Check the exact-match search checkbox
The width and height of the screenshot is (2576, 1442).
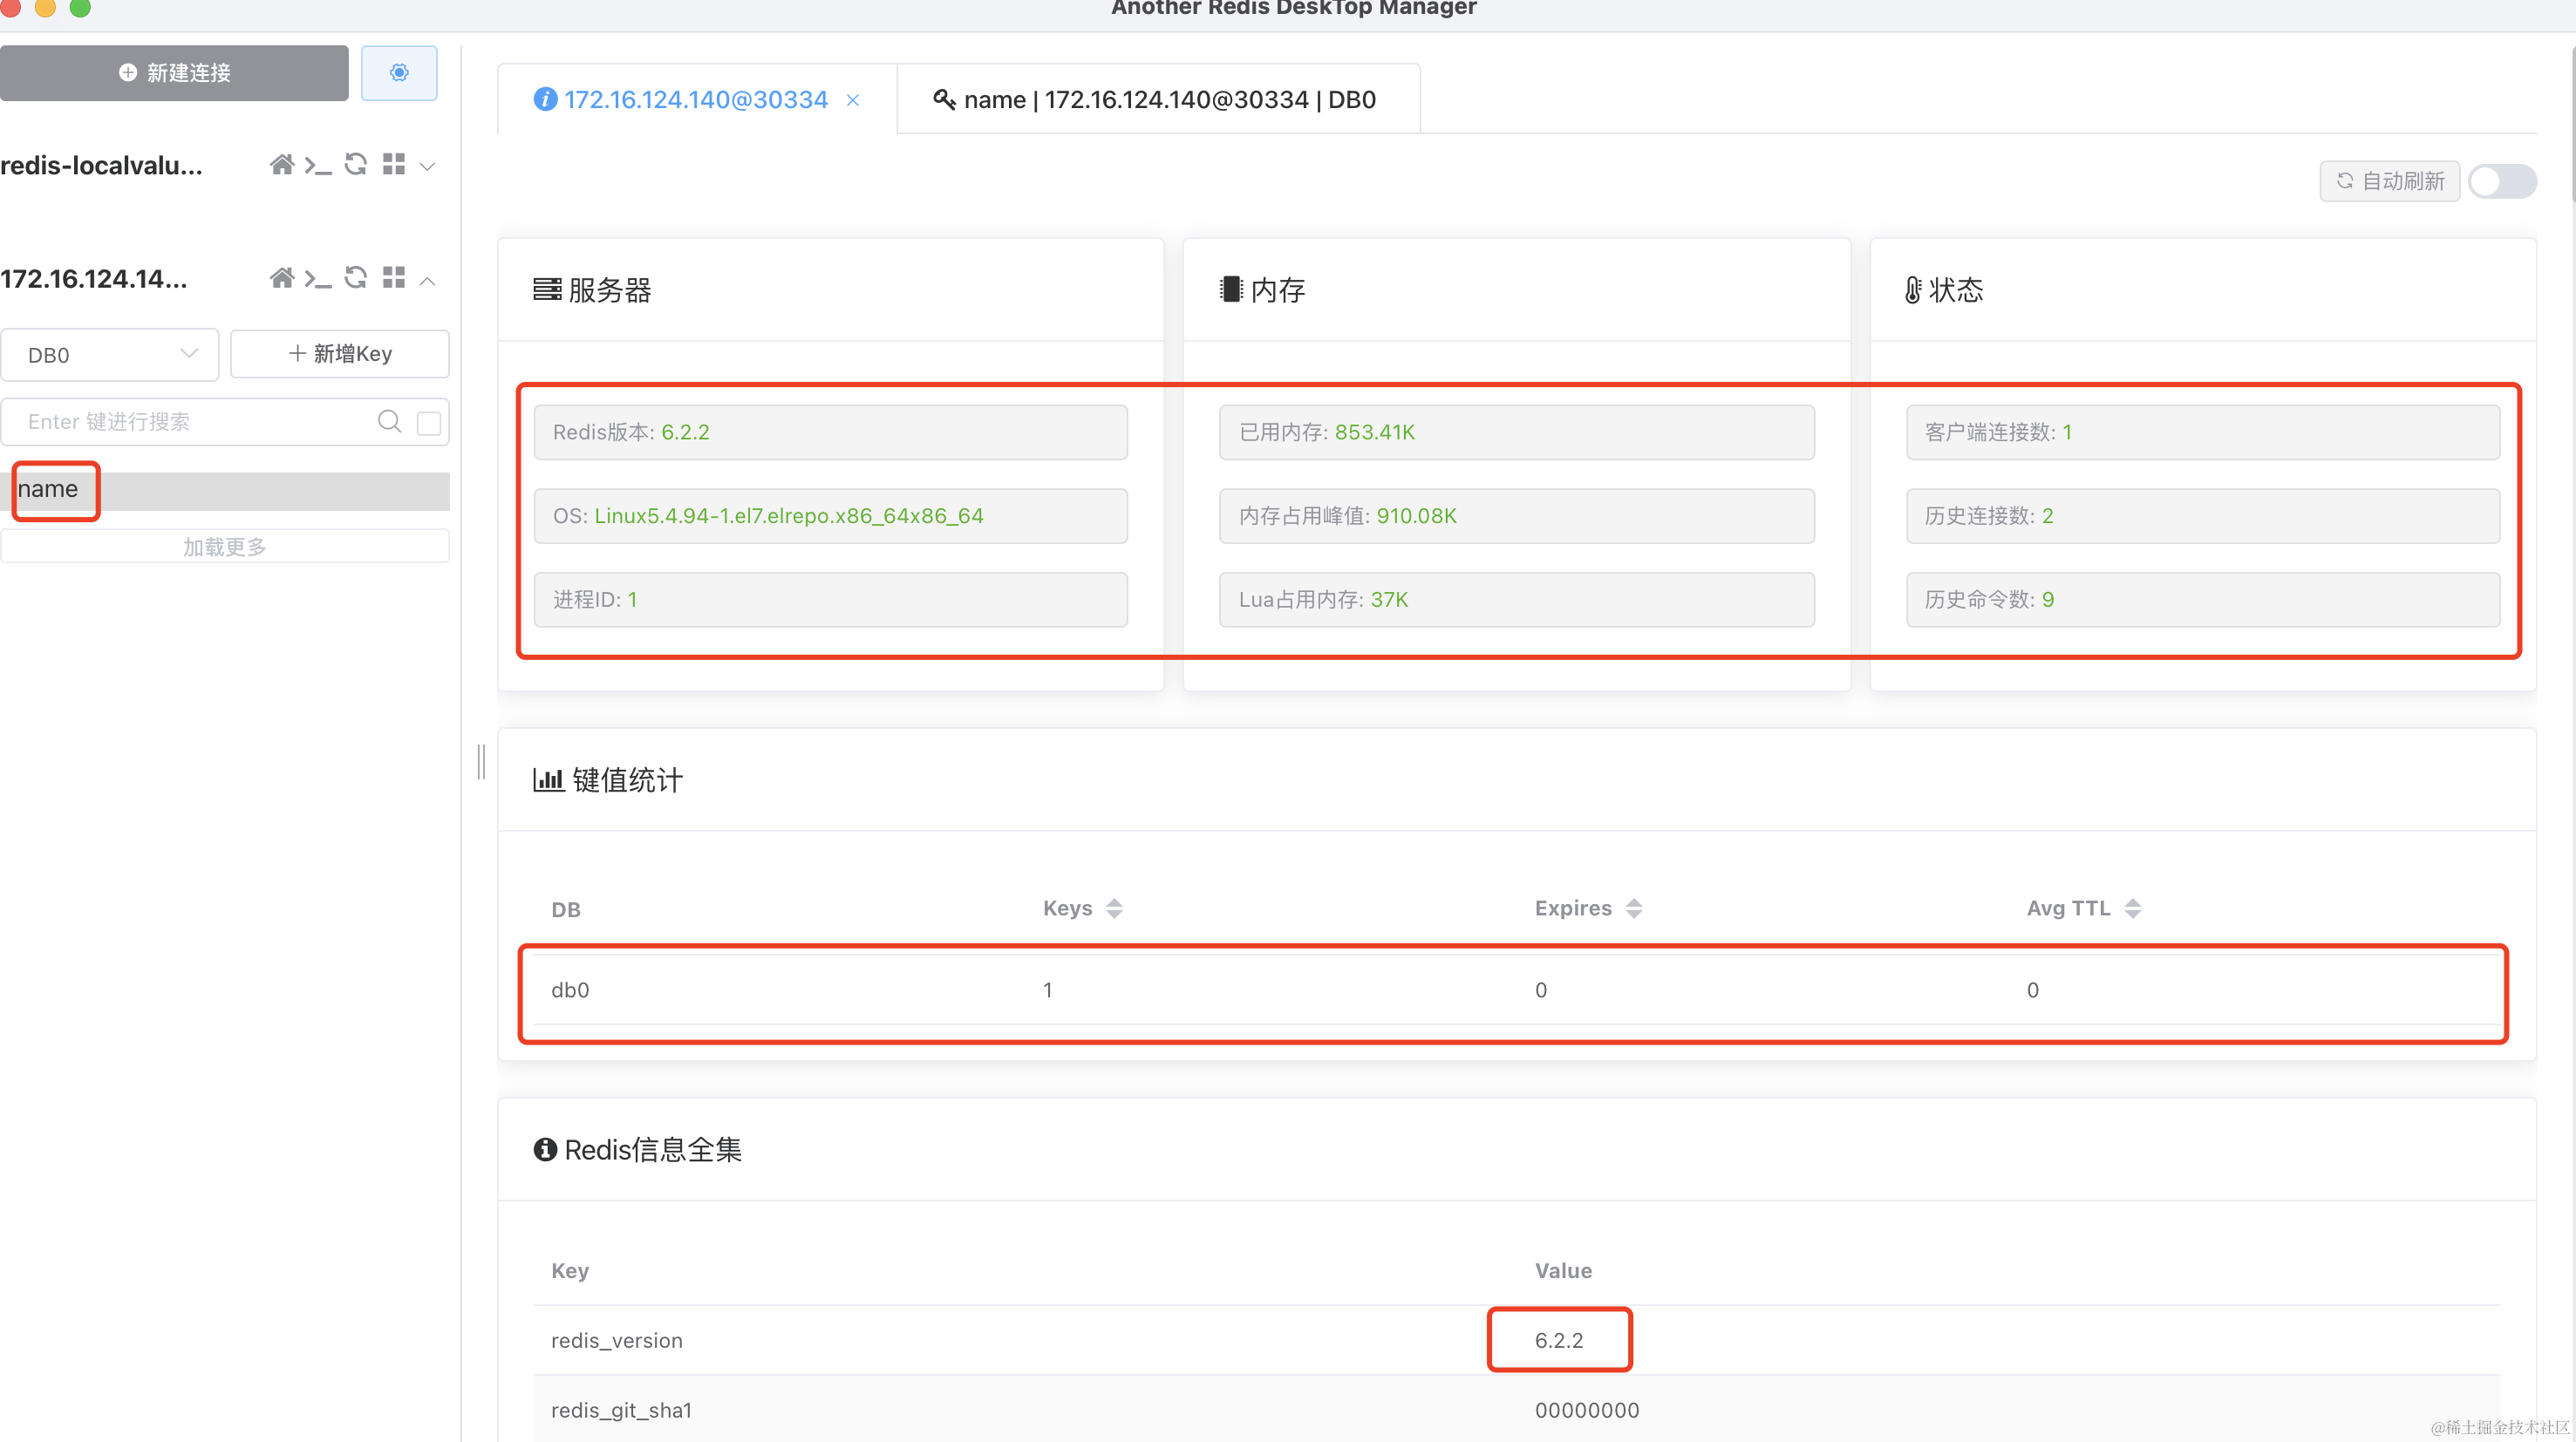[x=429, y=422]
